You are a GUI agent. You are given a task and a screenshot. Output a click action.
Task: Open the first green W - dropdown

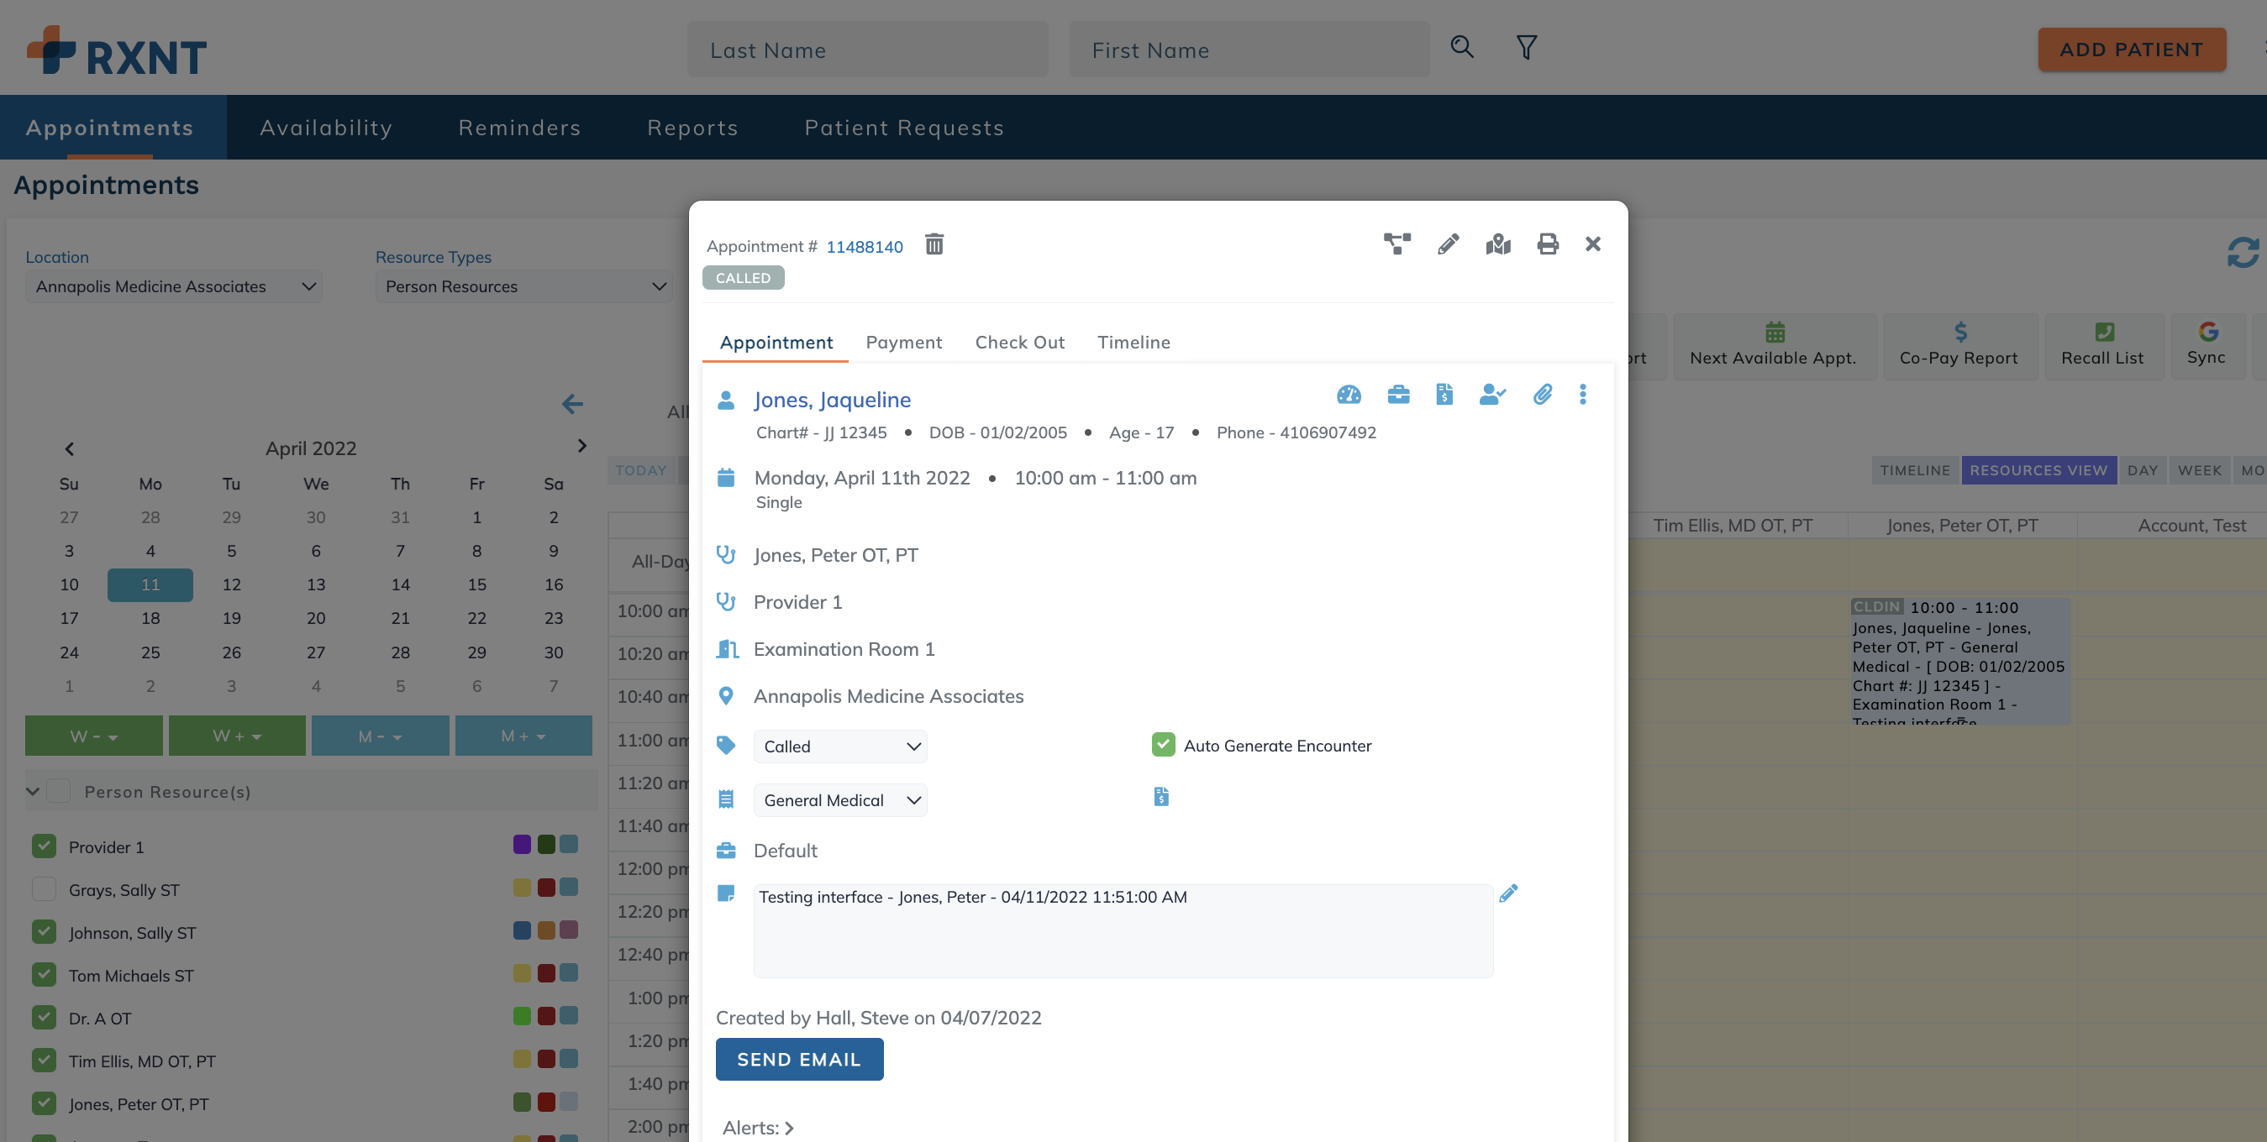point(93,736)
